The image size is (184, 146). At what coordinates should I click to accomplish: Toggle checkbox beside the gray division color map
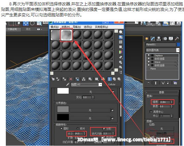tap(113, 110)
